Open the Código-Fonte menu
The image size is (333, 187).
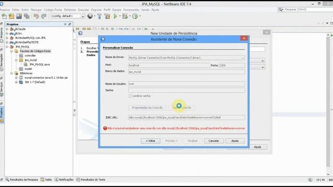(53, 10)
